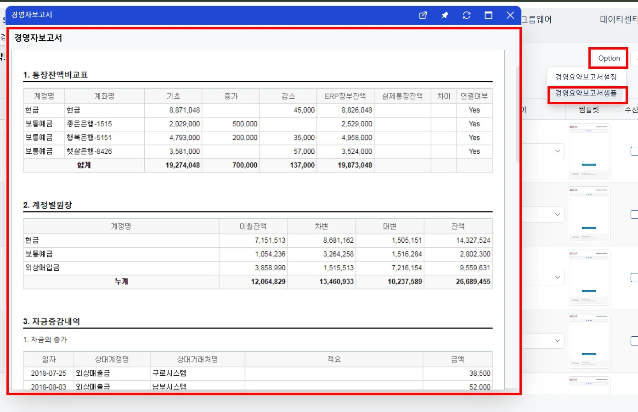The image size is (638, 412).
Task: Click the 상대거래처명 column header
Action: coord(198,359)
